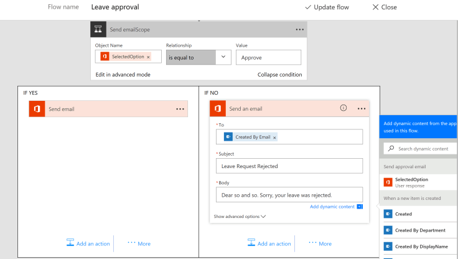
Task: Add an action in the IF YES branch
Action: (x=90, y=243)
